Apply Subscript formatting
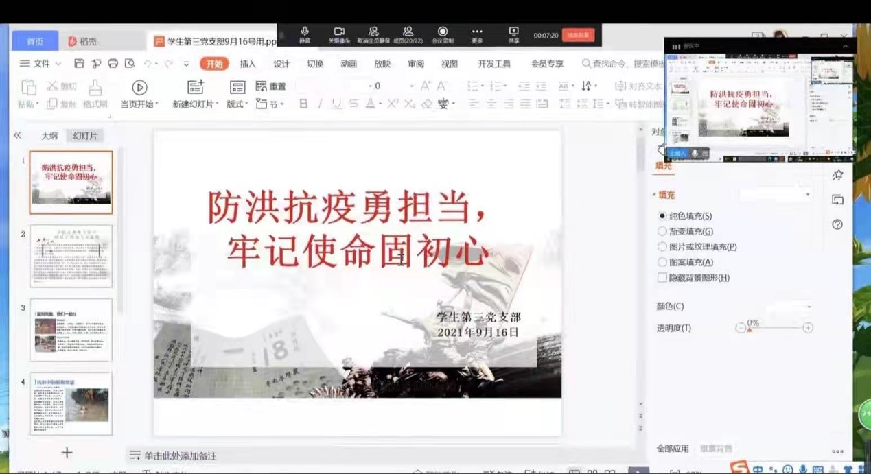871x474 pixels. pos(409,104)
